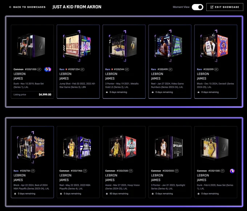Click LE badge next to #330/5555
The image size is (247, 211).
(177, 171)
